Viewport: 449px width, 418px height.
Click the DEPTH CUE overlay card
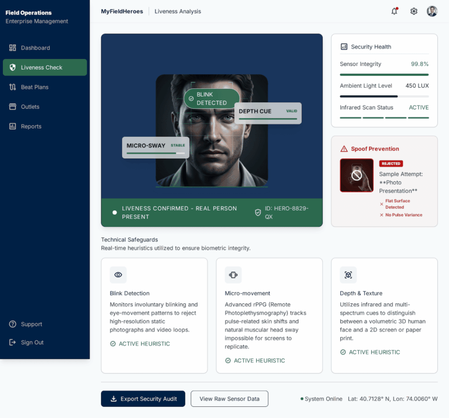(x=268, y=113)
